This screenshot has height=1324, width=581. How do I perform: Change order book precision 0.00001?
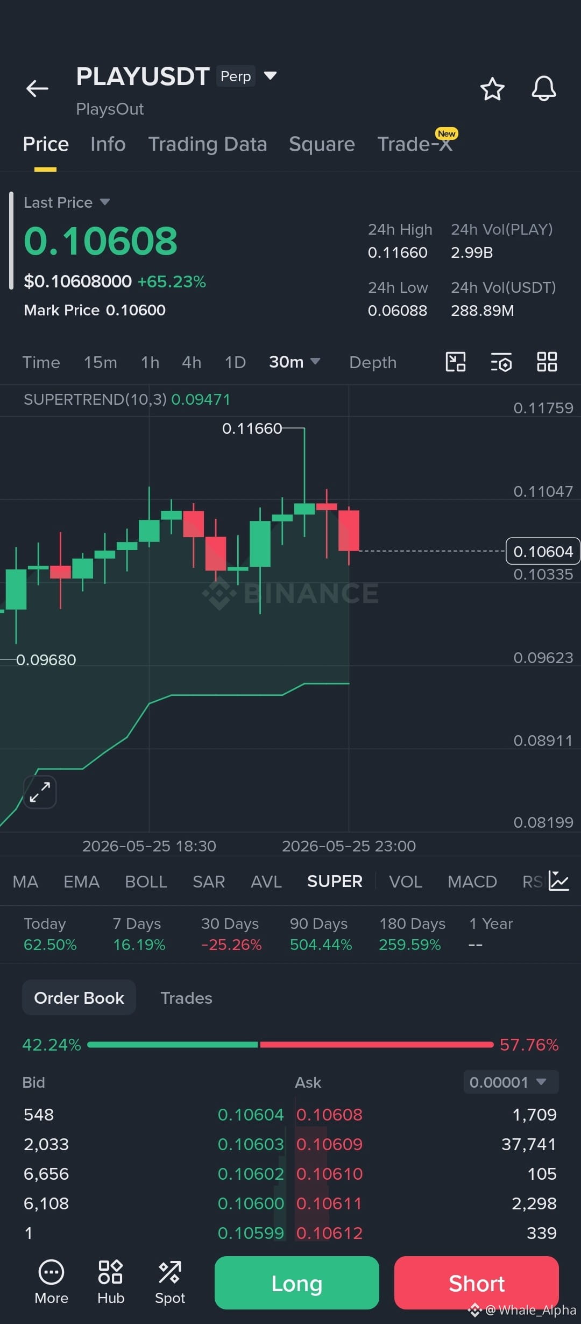[511, 1082]
